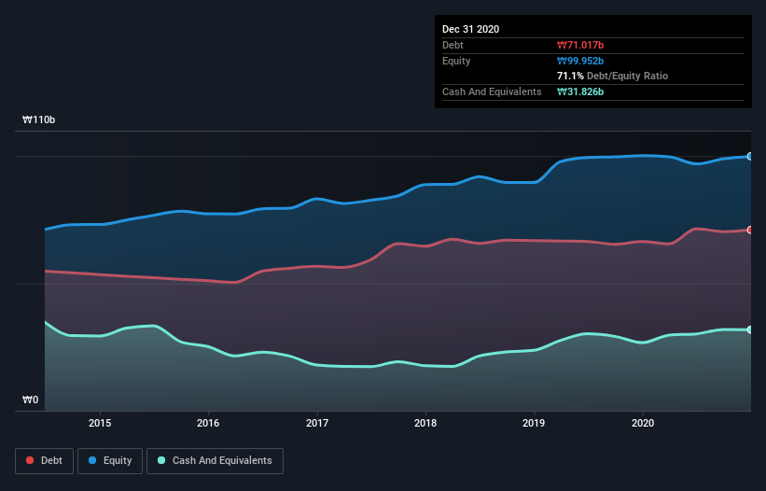This screenshot has height=491, width=766.
Task: Click the Cash And Equivalents tooltip label
Action: (x=492, y=91)
